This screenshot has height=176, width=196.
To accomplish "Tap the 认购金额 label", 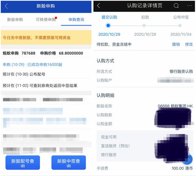I will point(104,124).
